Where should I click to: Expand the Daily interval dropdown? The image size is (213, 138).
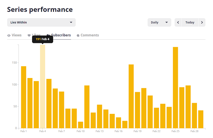pos(159,22)
